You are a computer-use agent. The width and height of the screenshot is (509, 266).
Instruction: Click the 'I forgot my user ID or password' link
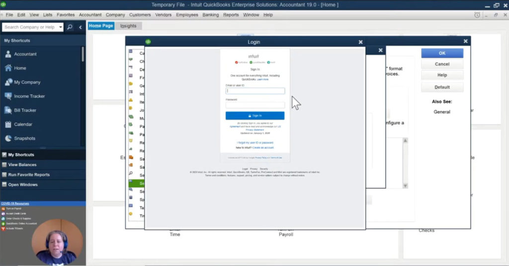[255, 143]
